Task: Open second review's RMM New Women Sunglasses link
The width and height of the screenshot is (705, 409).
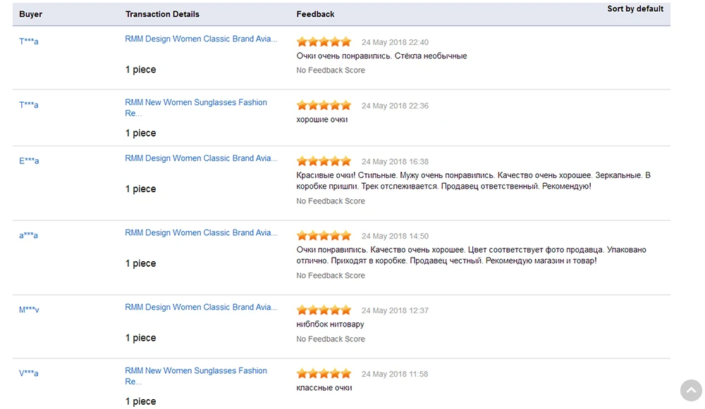Action: point(196,103)
